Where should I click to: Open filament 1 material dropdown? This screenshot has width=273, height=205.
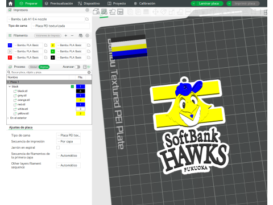28,45
